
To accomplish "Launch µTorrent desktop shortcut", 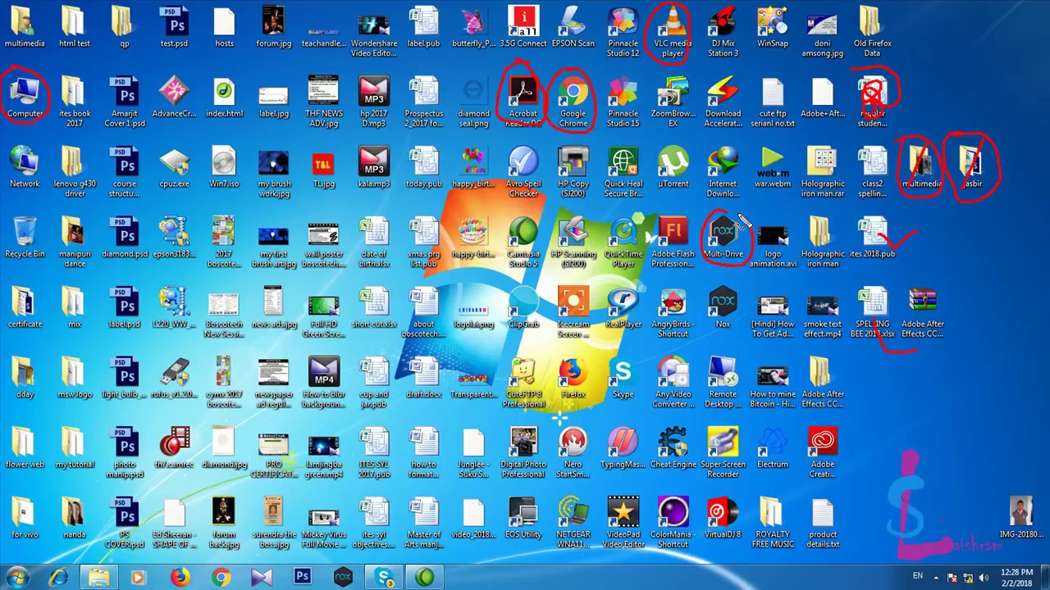I will (673, 167).
